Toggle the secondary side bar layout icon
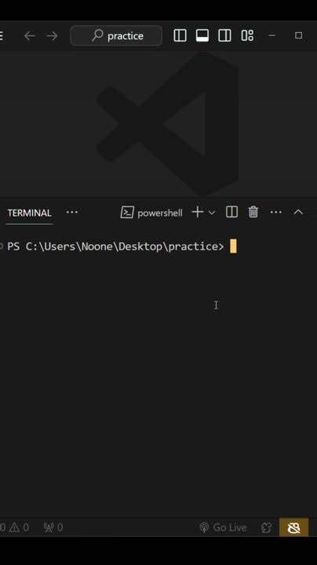Image resolution: width=317 pixels, height=565 pixels. (x=224, y=35)
